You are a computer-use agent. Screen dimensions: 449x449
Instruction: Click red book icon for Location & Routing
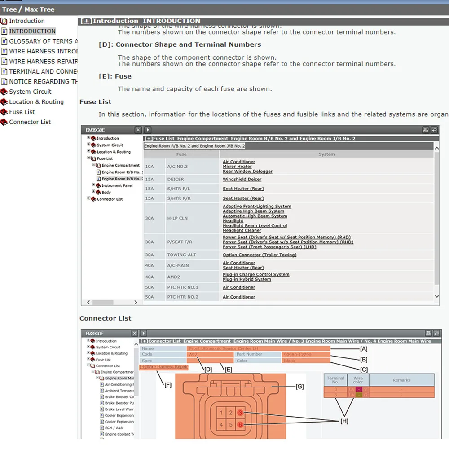4,102
